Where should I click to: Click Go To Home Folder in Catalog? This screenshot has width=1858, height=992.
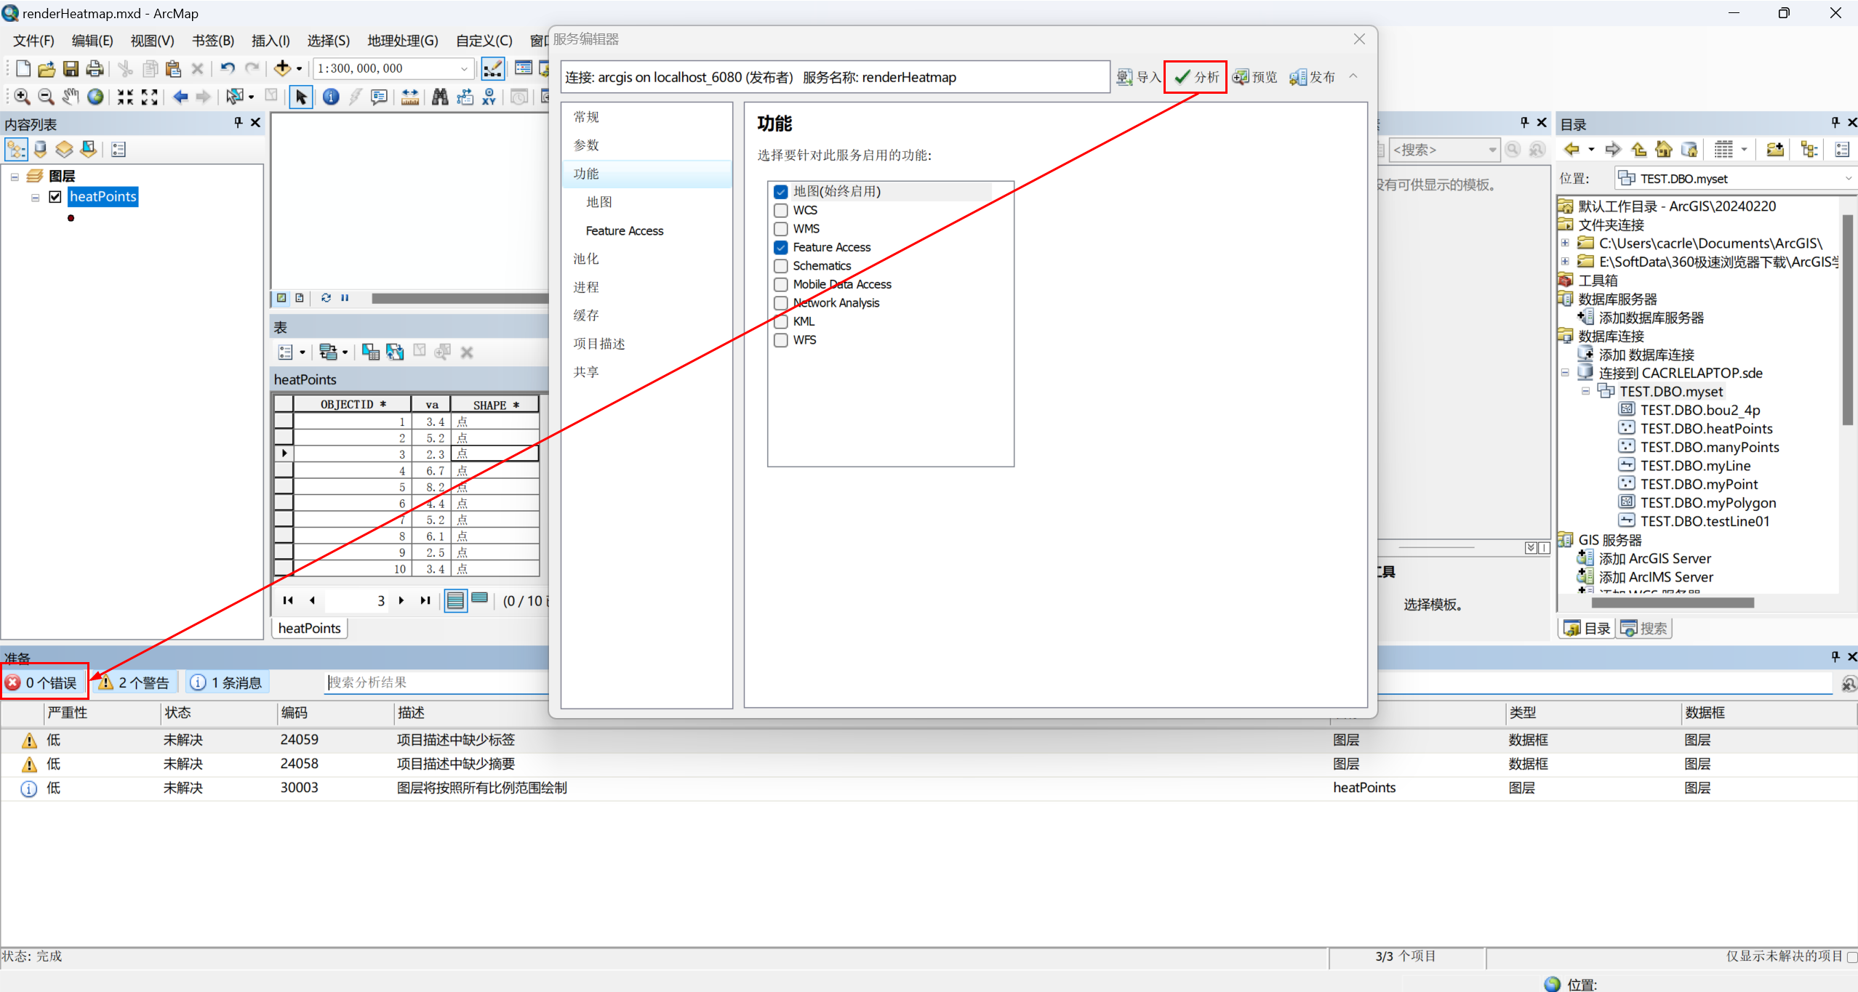pos(1663,150)
